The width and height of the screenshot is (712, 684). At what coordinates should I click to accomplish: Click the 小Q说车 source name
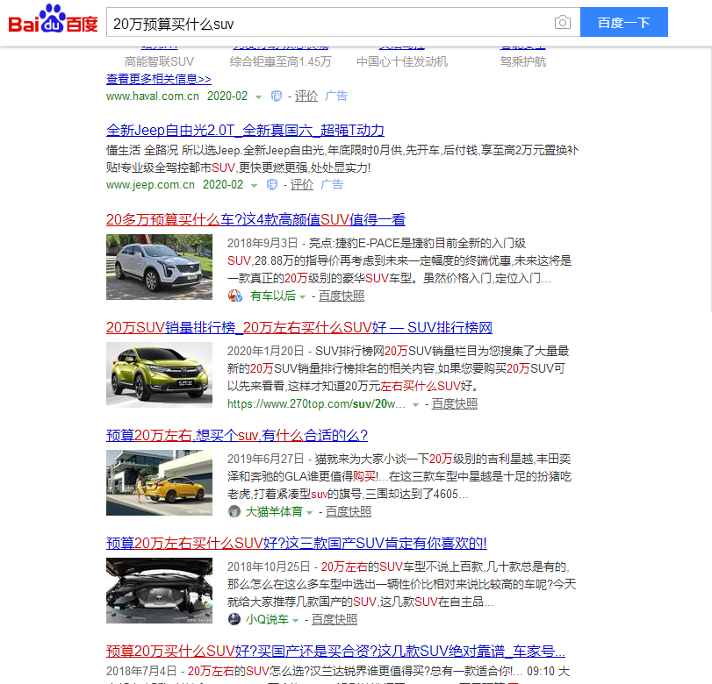267,619
